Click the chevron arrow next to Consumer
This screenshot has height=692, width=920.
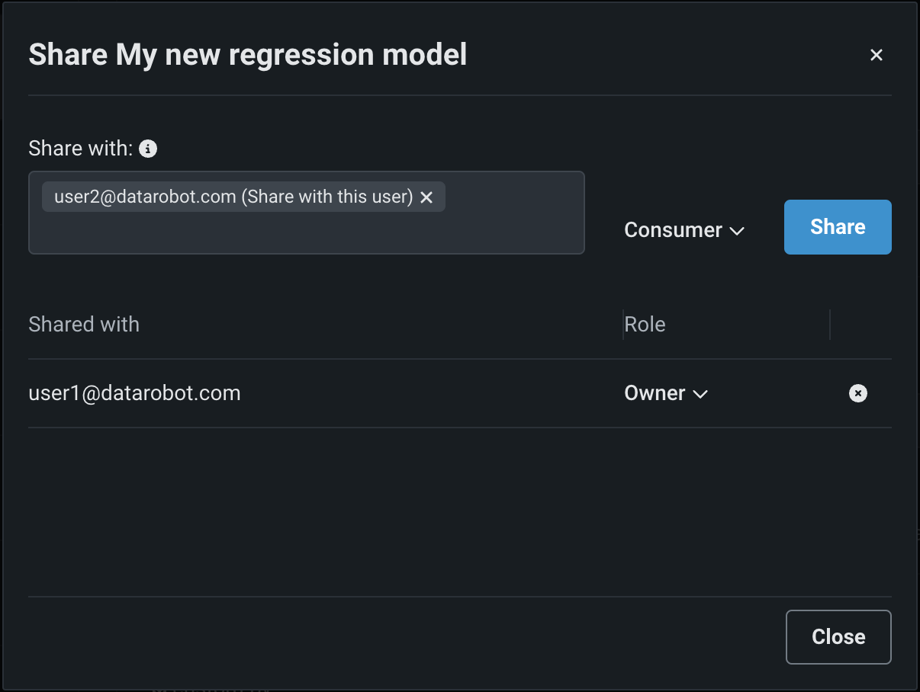tap(737, 231)
